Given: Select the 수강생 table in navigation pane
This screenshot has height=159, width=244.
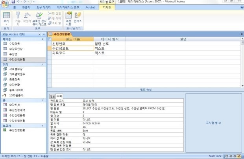Looking at the screenshot, I should click(13, 54).
